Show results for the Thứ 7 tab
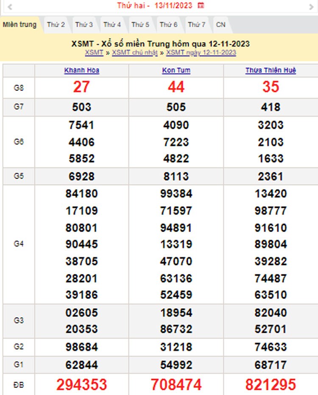This screenshot has width=318, height=395. pyautogui.click(x=197, y=25)
